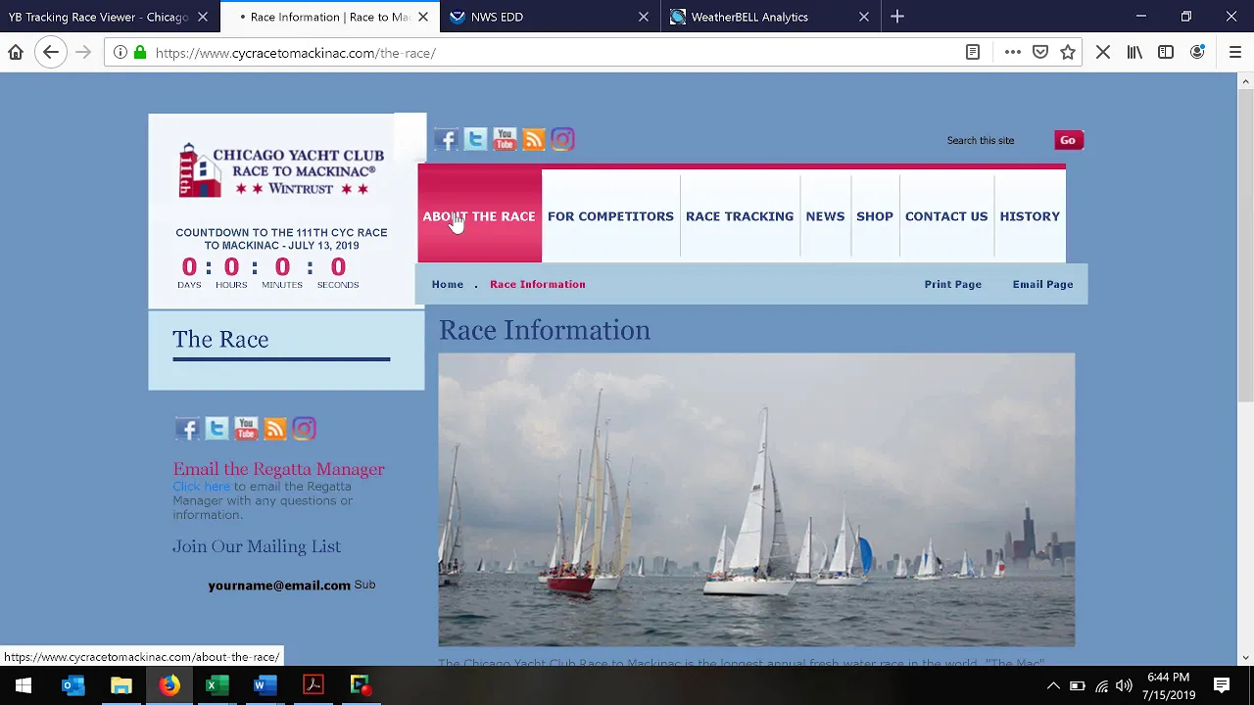This screenshot has width=1254, height=705.
Task: Focus the mailing list email field
Action: click(279, 586)
